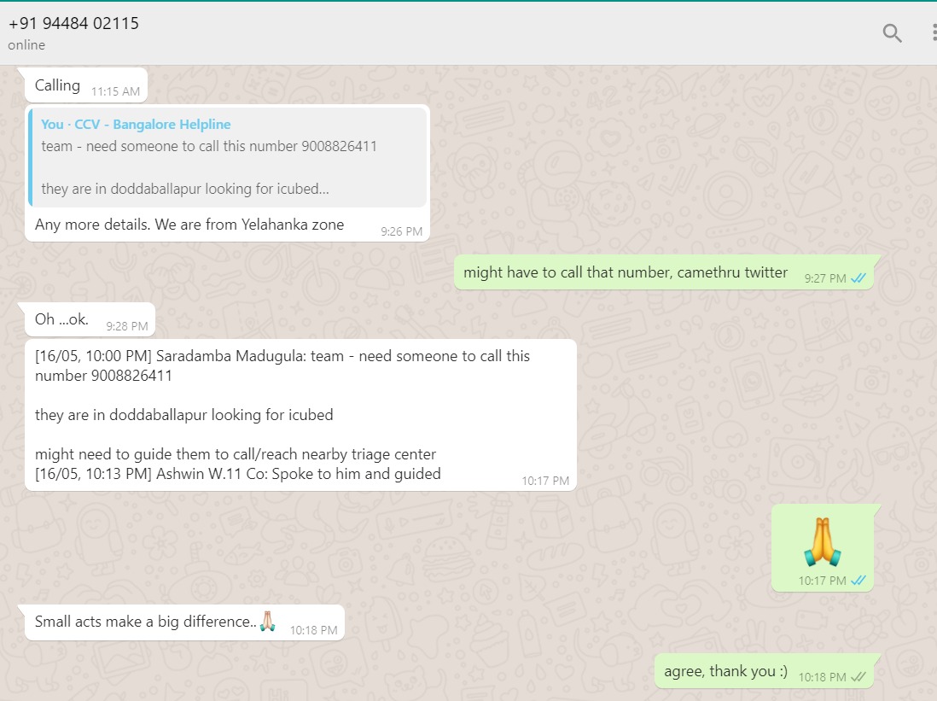Click the magnifying glass in the header
937x701 pixels.
pyautogui.click(x=892, y=33)
